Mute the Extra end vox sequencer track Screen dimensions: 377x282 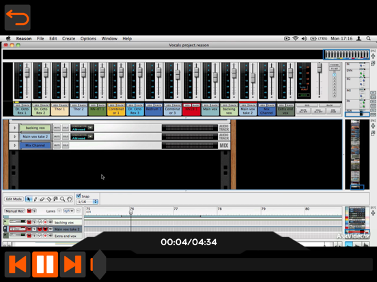click(29, 236)
